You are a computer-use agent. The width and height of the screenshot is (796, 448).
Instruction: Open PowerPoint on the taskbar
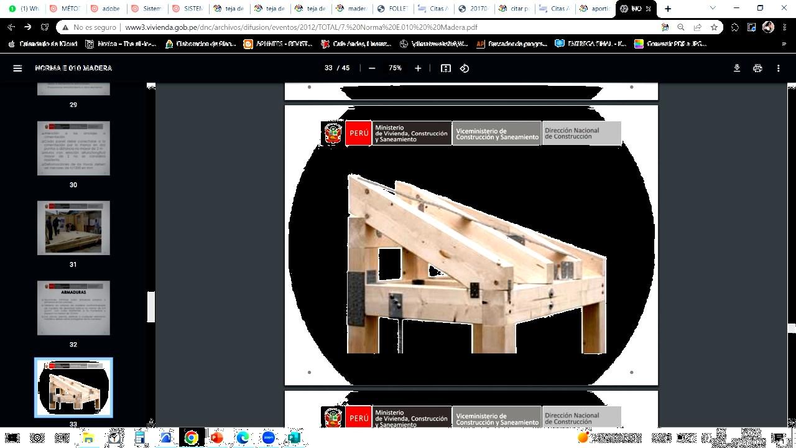(216, 438)
